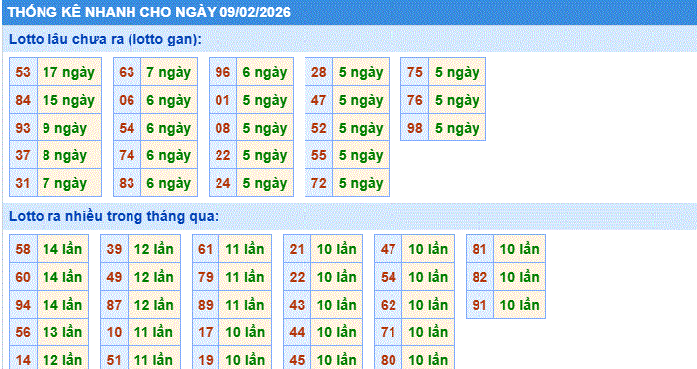697x369 pixels.
Task: Click "10 lần" beside number 71
Action: click(x=428, y=331)
